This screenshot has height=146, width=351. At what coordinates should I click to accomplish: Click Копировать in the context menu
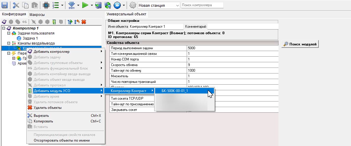(x=43, y=121)
